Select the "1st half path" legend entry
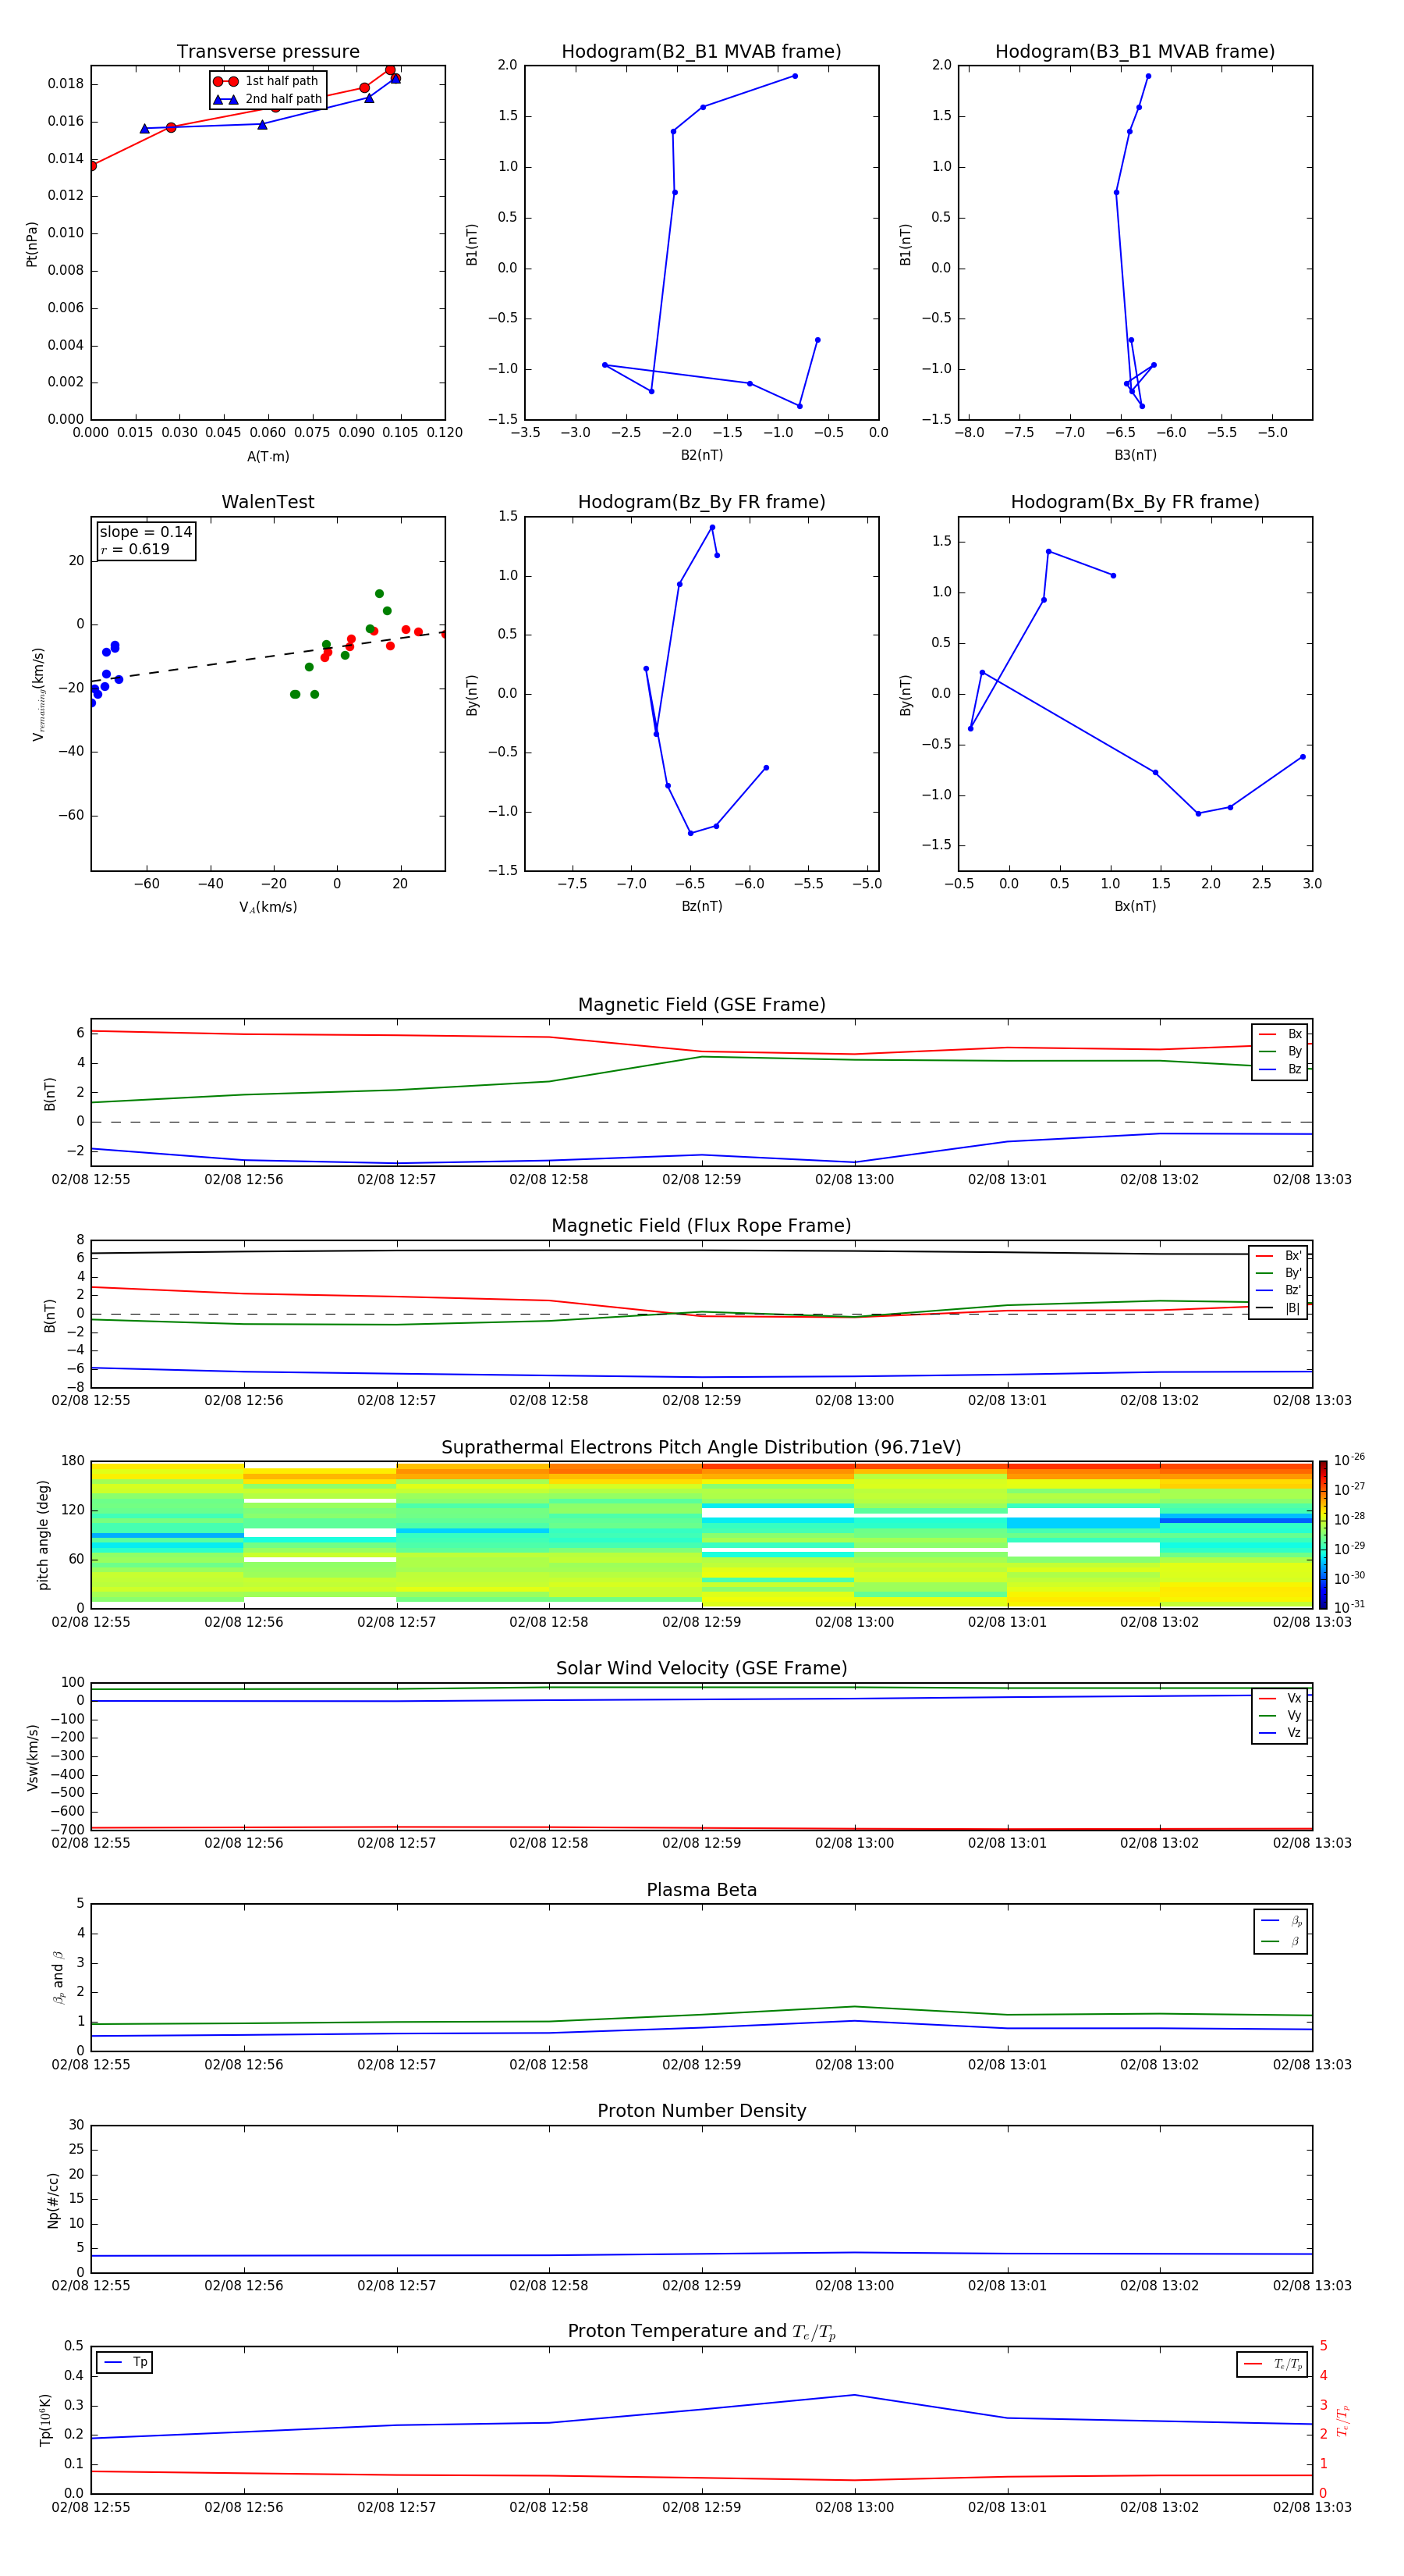 click(x=267, y=81)
